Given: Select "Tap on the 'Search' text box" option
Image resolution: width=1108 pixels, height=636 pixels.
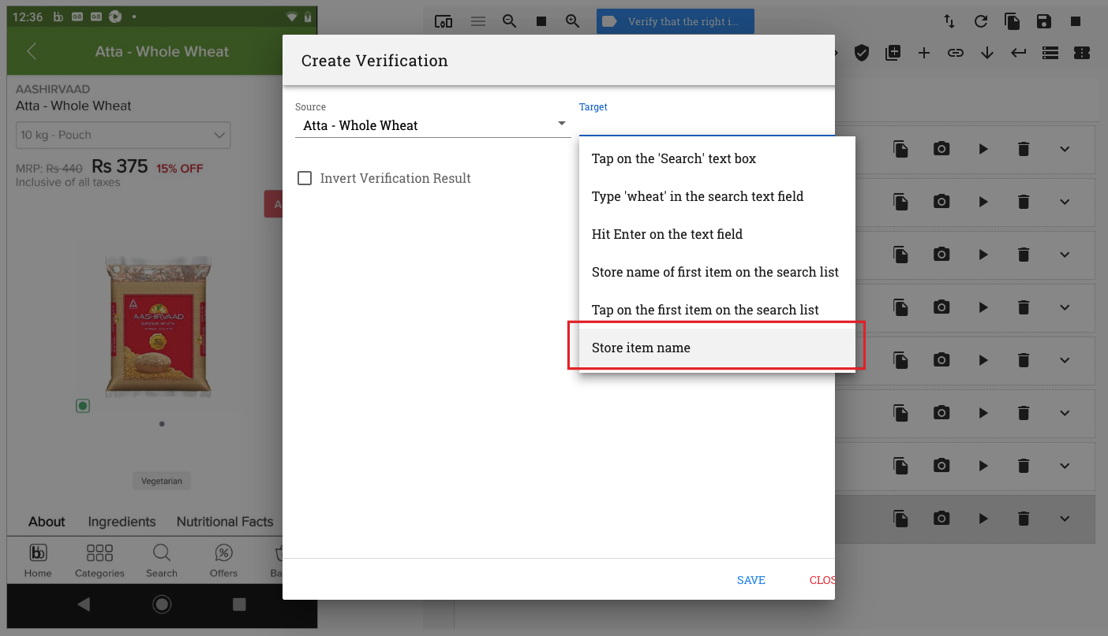Looking at the screenshot, I should click(717, 158).
